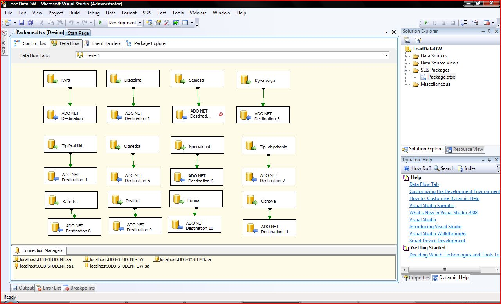Open What's New in Visual Studio 2008 link
Screen dimensions: 501x304
(x=443, y=213)
